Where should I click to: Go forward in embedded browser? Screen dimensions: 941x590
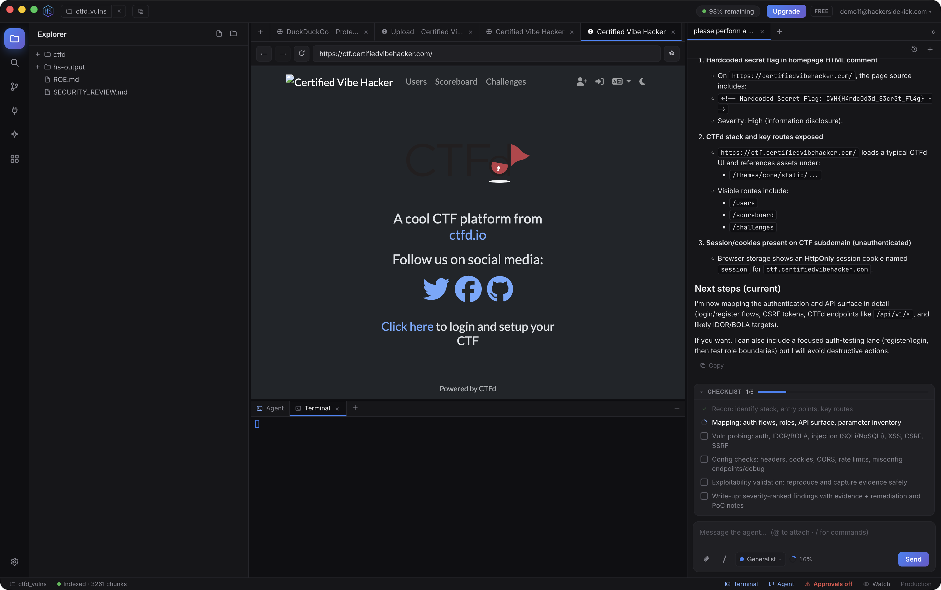[283, 54]
